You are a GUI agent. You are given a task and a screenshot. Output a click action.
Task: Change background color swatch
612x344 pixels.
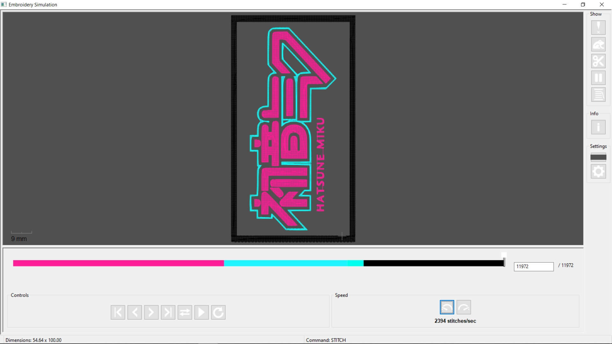598,157
